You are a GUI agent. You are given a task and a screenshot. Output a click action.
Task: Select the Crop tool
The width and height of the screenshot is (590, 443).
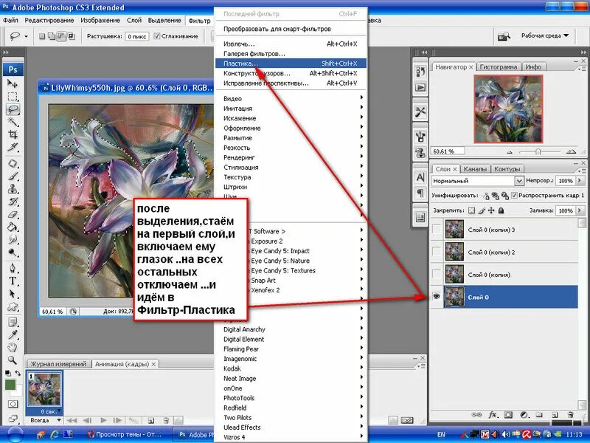point(13,134)
